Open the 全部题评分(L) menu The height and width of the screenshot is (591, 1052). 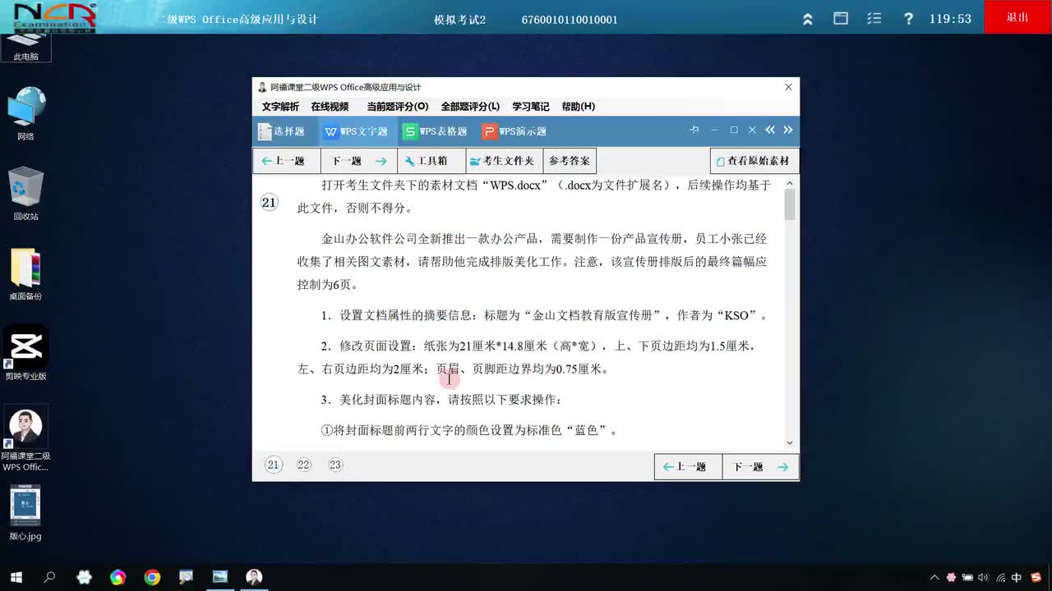470,107
